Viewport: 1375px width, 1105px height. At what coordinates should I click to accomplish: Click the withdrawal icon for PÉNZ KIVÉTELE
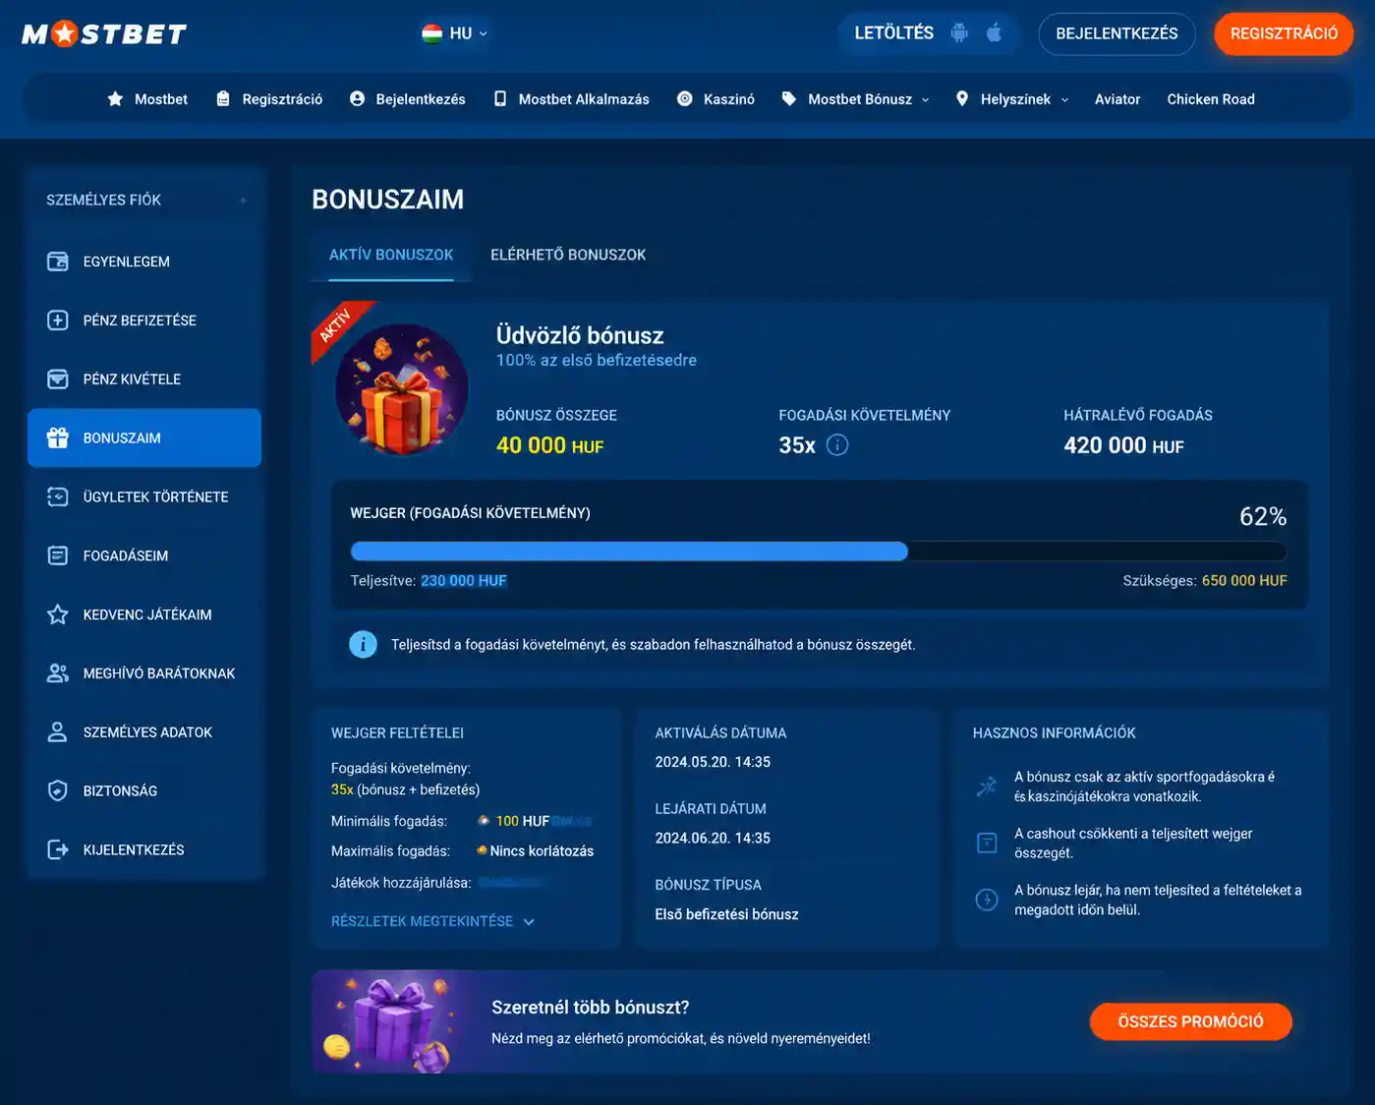[x=58, y=379]
